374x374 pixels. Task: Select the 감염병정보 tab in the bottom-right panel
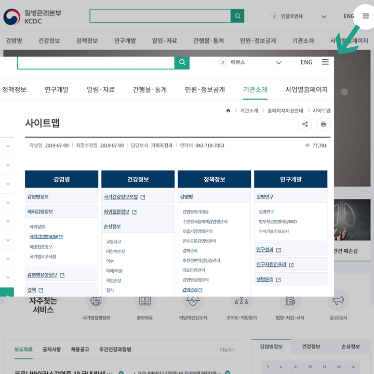271,346
